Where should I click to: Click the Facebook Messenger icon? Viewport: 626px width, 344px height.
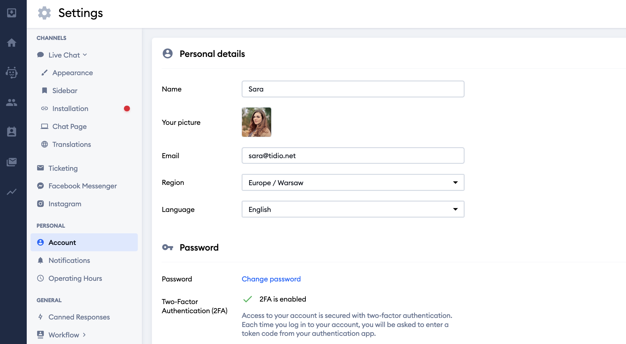(x=40, y=186)
